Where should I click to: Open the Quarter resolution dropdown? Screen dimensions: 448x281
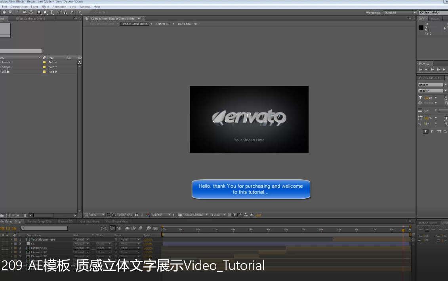tap(161, 215)
